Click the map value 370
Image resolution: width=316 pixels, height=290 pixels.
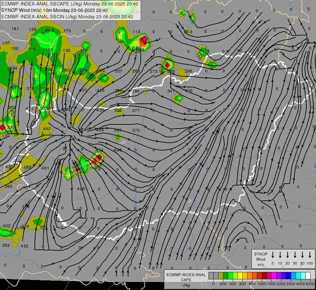pyautogui.click(x=136, y=130)
